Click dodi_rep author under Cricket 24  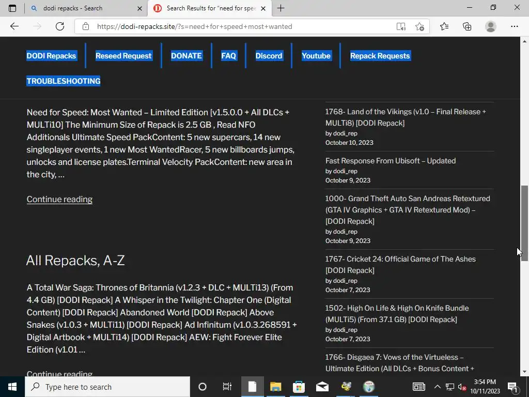click(345, 281)
